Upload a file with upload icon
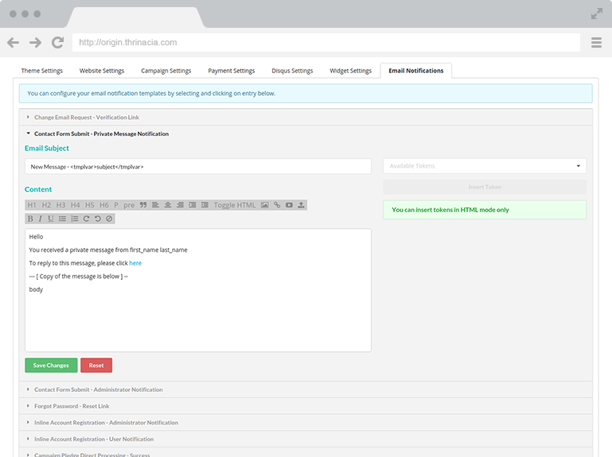This screenshot has height=457, width=612. point(301,205)
